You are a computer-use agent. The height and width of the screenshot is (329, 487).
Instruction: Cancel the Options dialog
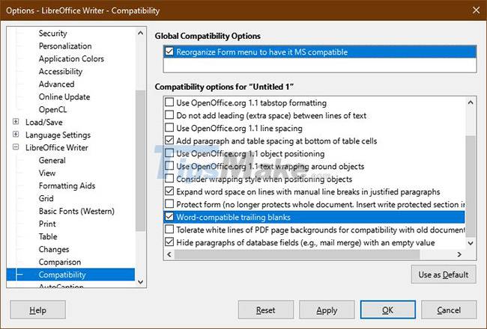[x=449, y=310]
